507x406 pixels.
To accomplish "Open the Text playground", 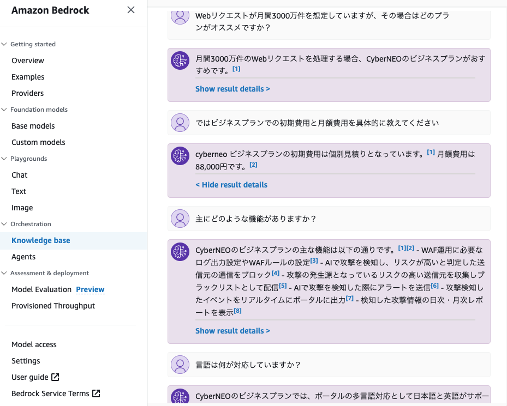I will click(19, 191).
